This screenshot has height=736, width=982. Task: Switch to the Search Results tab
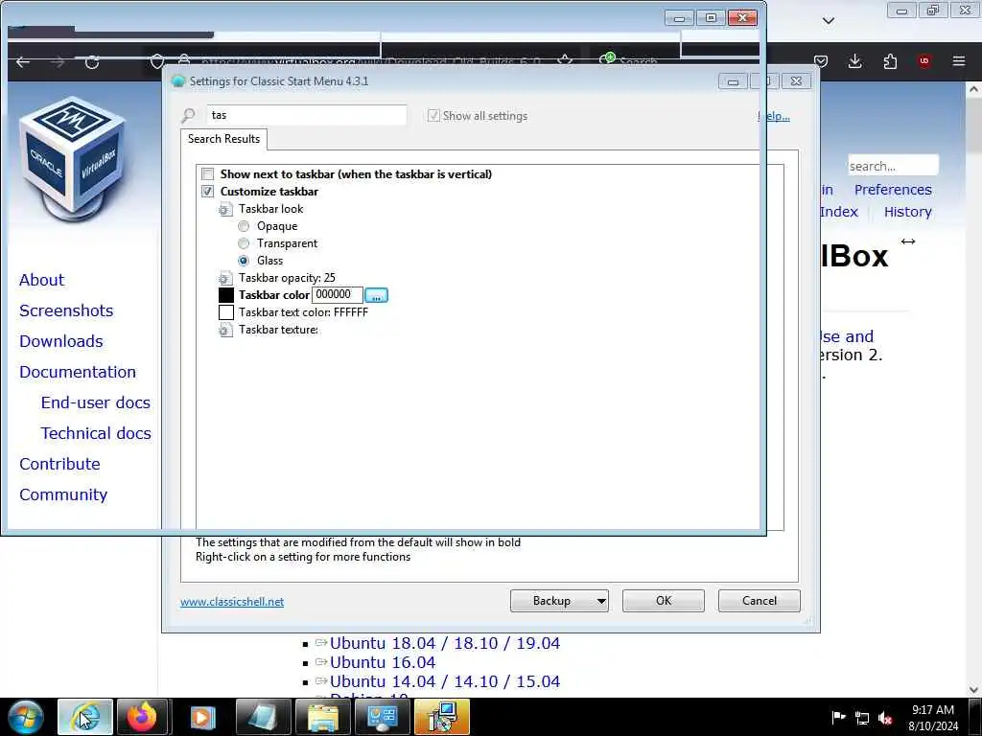[223, 139]
